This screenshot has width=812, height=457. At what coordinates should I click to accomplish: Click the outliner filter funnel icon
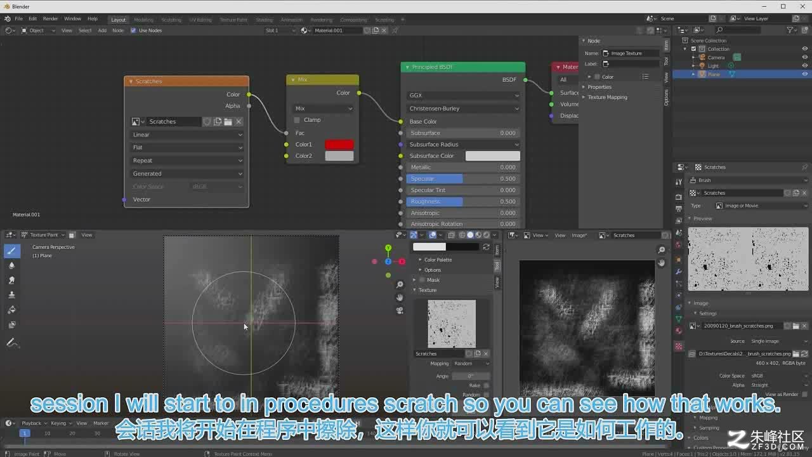click(x=790, y=30)
